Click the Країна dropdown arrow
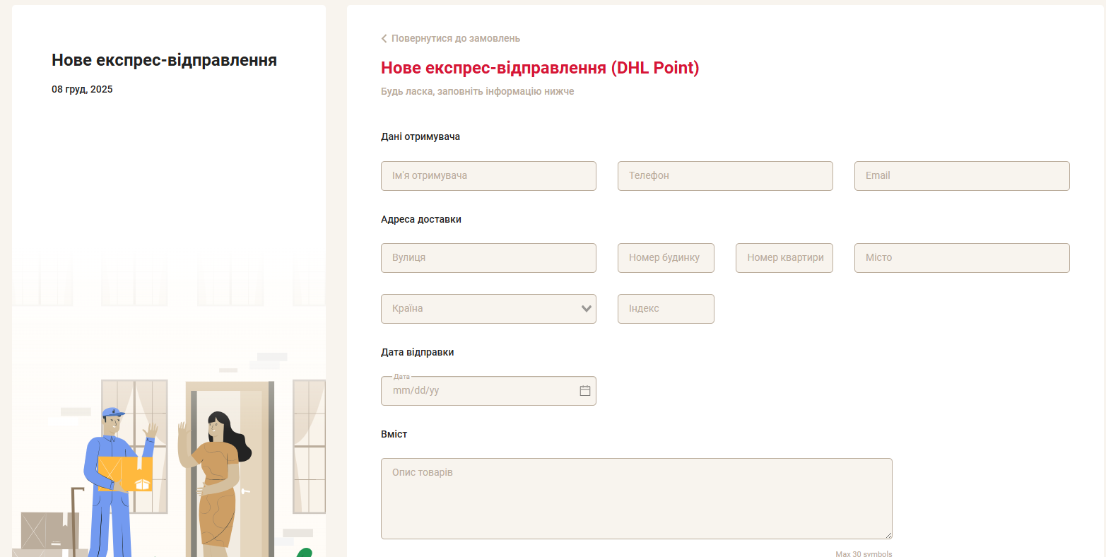 click(586, 309)
